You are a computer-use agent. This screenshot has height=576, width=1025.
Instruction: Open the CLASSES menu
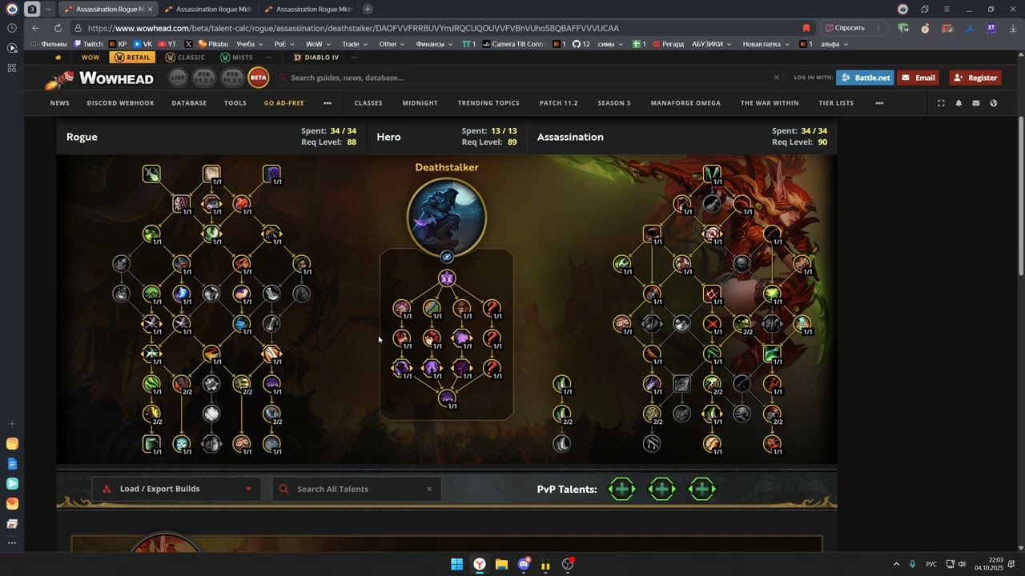pos(368,103)
